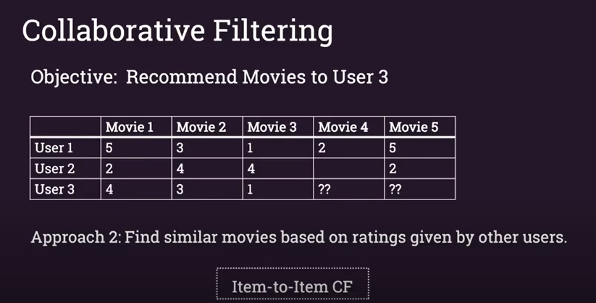The width and height of the screenshot is (596, 303).
Task: Click User 3's unknown Movie 4 rating
Action: point(349,188)
